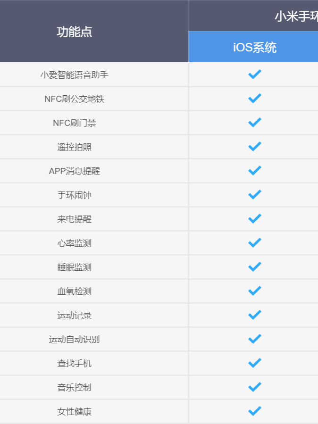Click the checkmark for 小爱智能语音助手
The height and width of the screenshot is (424, 318).
[x=254, y=75]
